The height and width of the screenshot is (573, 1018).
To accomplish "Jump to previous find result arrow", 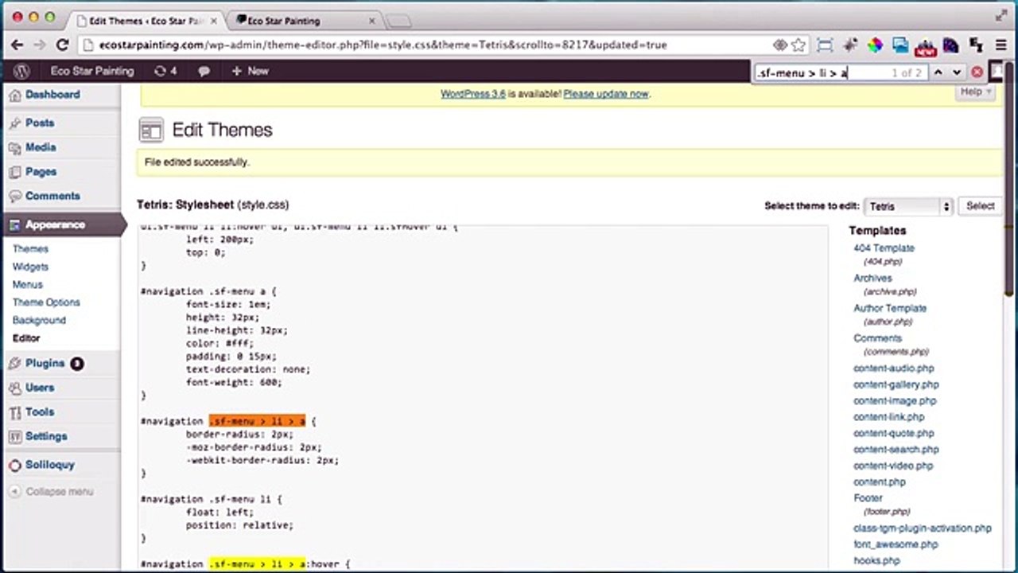I will coord(938,72).
